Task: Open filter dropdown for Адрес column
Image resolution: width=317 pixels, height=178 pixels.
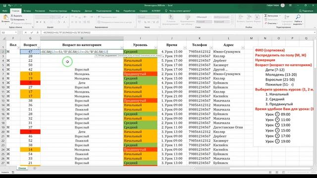Action: 243,48
